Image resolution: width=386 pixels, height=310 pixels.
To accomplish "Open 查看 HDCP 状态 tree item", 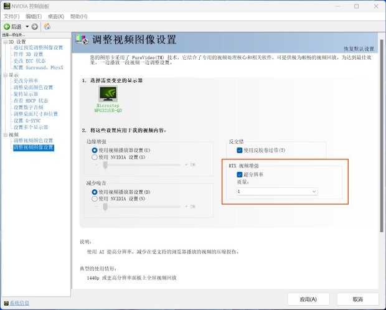I will [x=31, y=101].
